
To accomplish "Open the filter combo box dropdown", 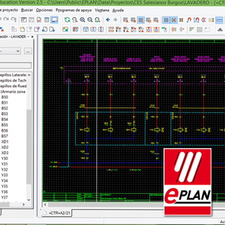I will 18,51.
